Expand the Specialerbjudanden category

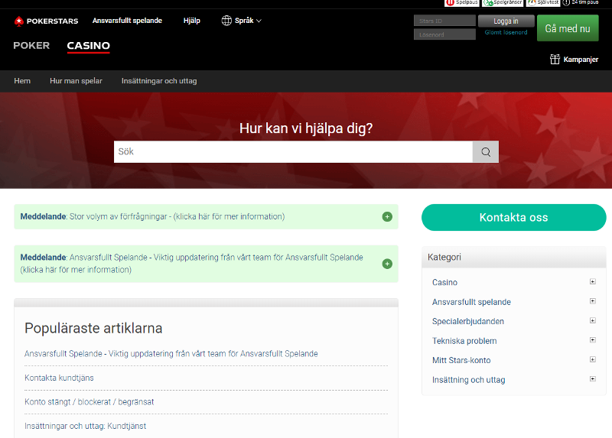[x=592, y=320]
